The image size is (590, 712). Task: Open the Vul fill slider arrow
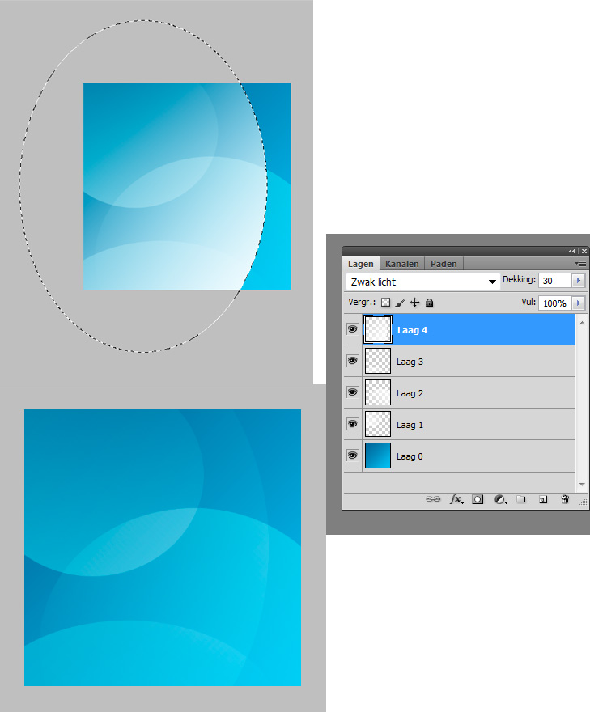[578, 303]
